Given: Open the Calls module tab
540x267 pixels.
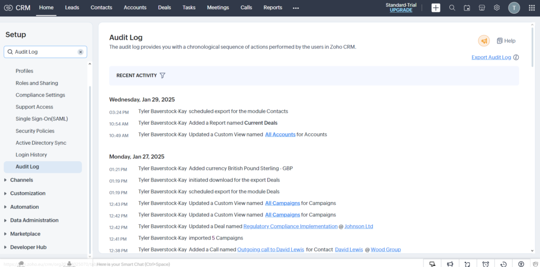Looking at the screenshot, I should click(246, 7).
